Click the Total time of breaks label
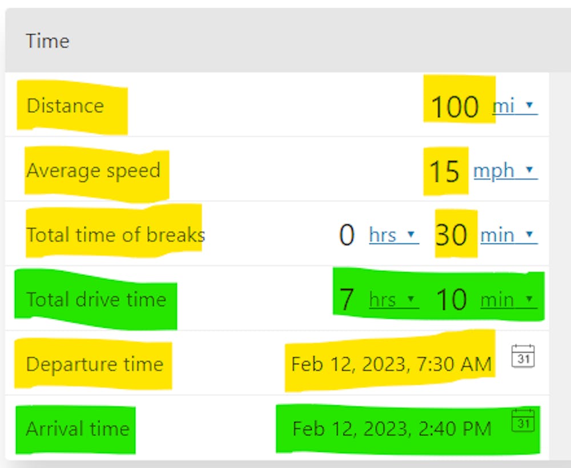 (115, 235)
